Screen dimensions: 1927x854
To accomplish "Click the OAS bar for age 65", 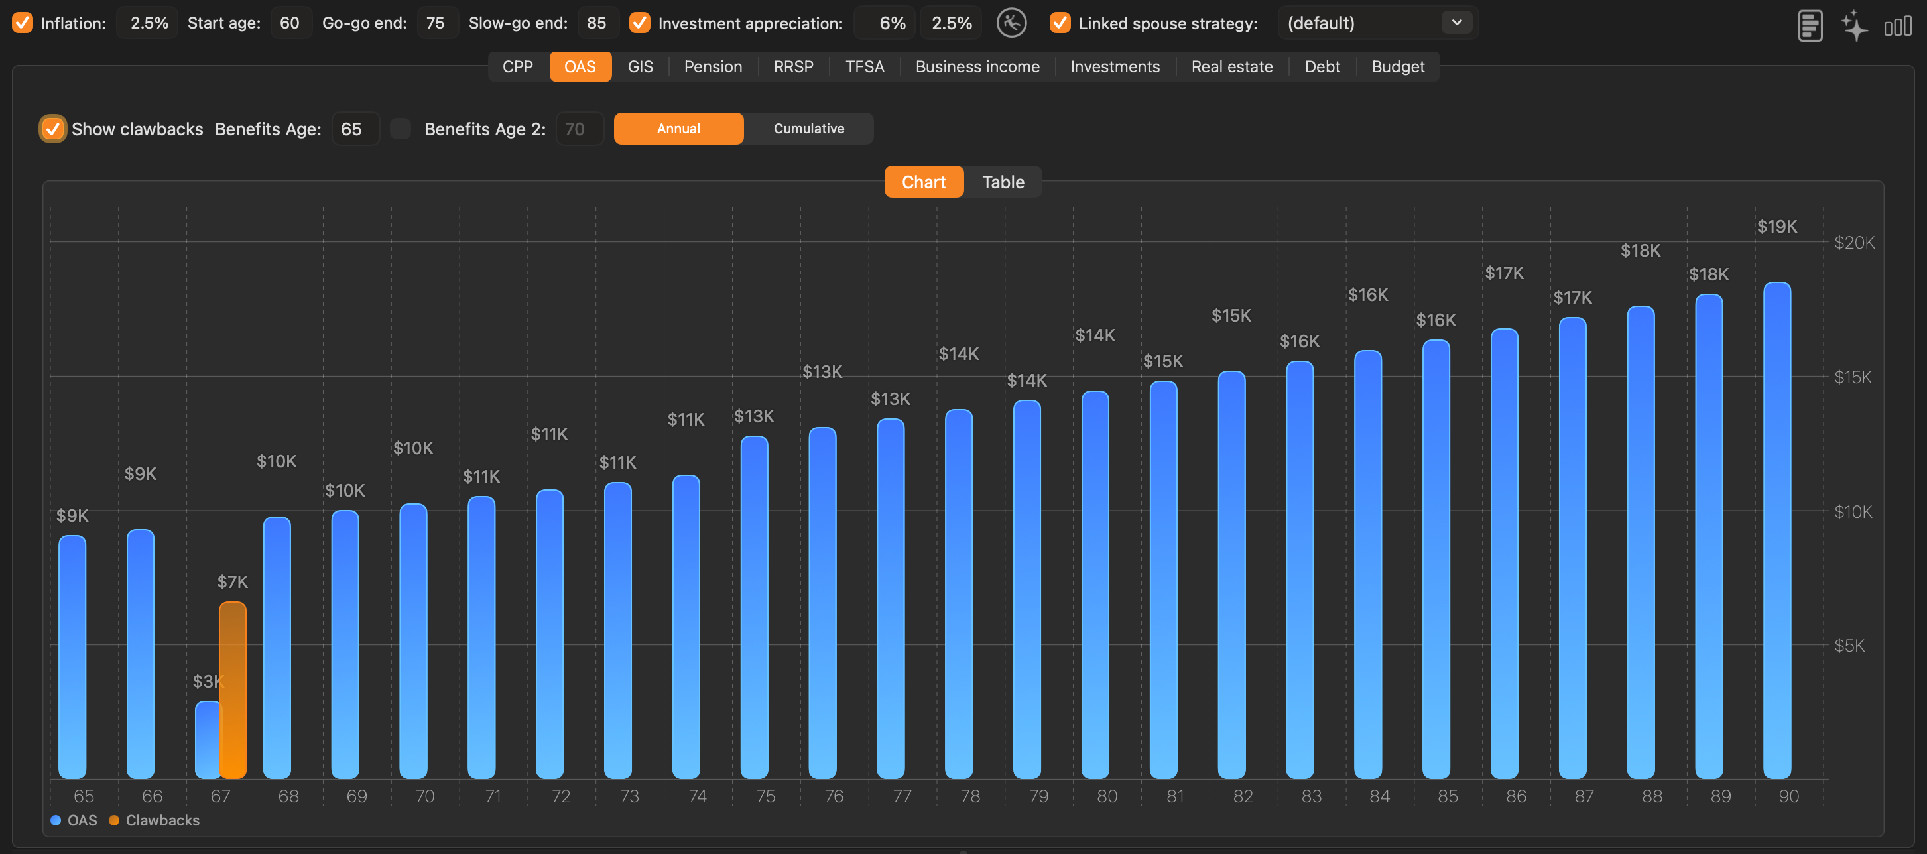I will 72,657.
